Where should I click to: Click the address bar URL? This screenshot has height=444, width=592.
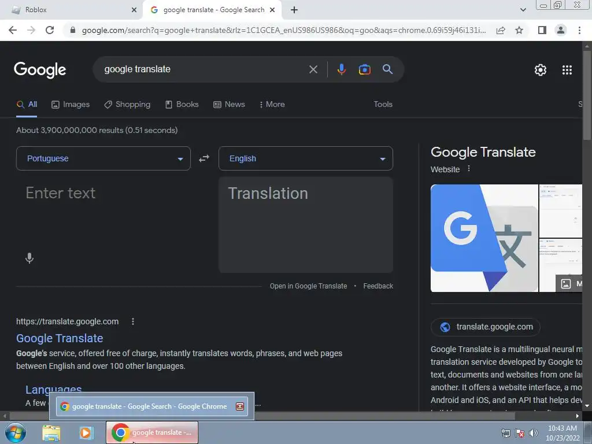point(283,30)
